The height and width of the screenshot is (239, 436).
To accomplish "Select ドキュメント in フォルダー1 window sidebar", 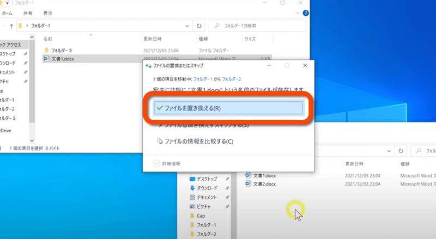I will (7, 72).
